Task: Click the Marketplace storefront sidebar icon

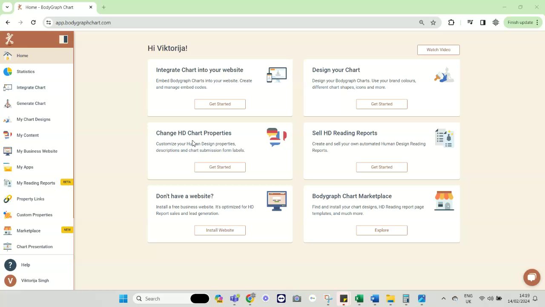Action: click(8, 231)
